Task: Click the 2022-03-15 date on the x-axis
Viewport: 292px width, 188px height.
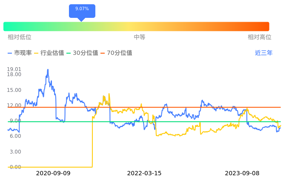Action: (x=144, y=174)
